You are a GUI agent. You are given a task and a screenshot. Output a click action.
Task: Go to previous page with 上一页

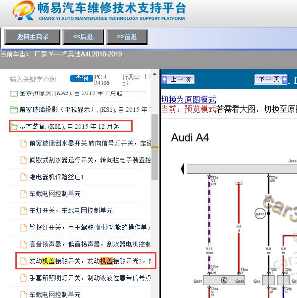pos(178,79)
